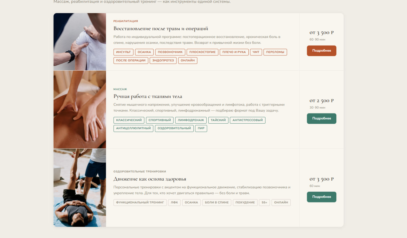Open the back massage photo
407x238 pixels.
79,110
